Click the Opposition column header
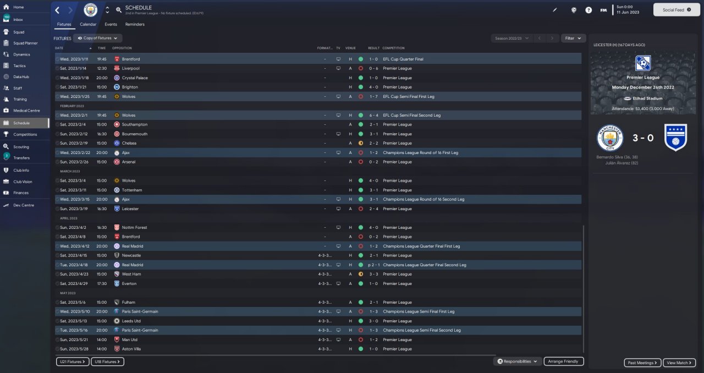The width and height of the screenshot is (704, 373). 122,48
